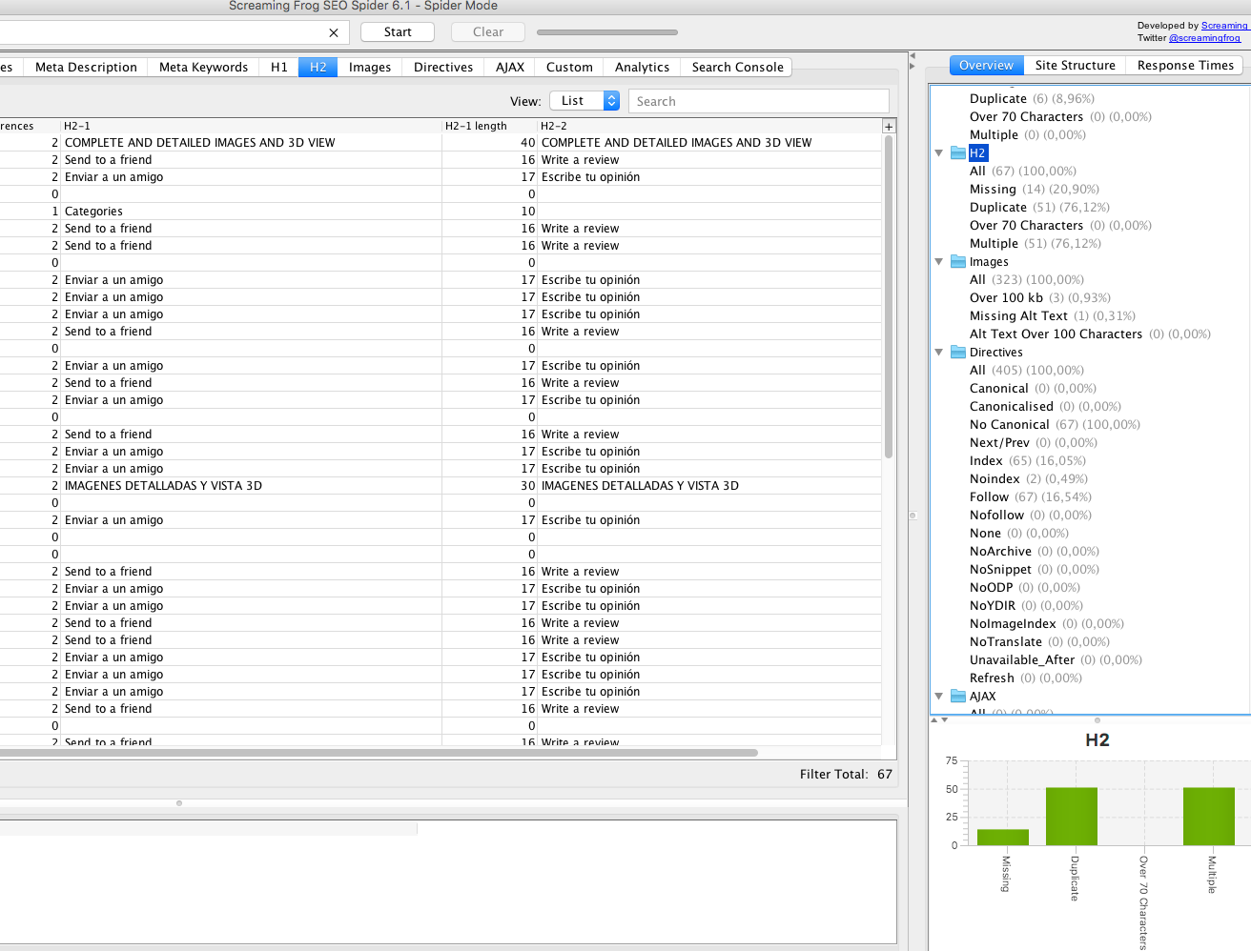Switch to the Response Times tab

(x=1185, y=66)
